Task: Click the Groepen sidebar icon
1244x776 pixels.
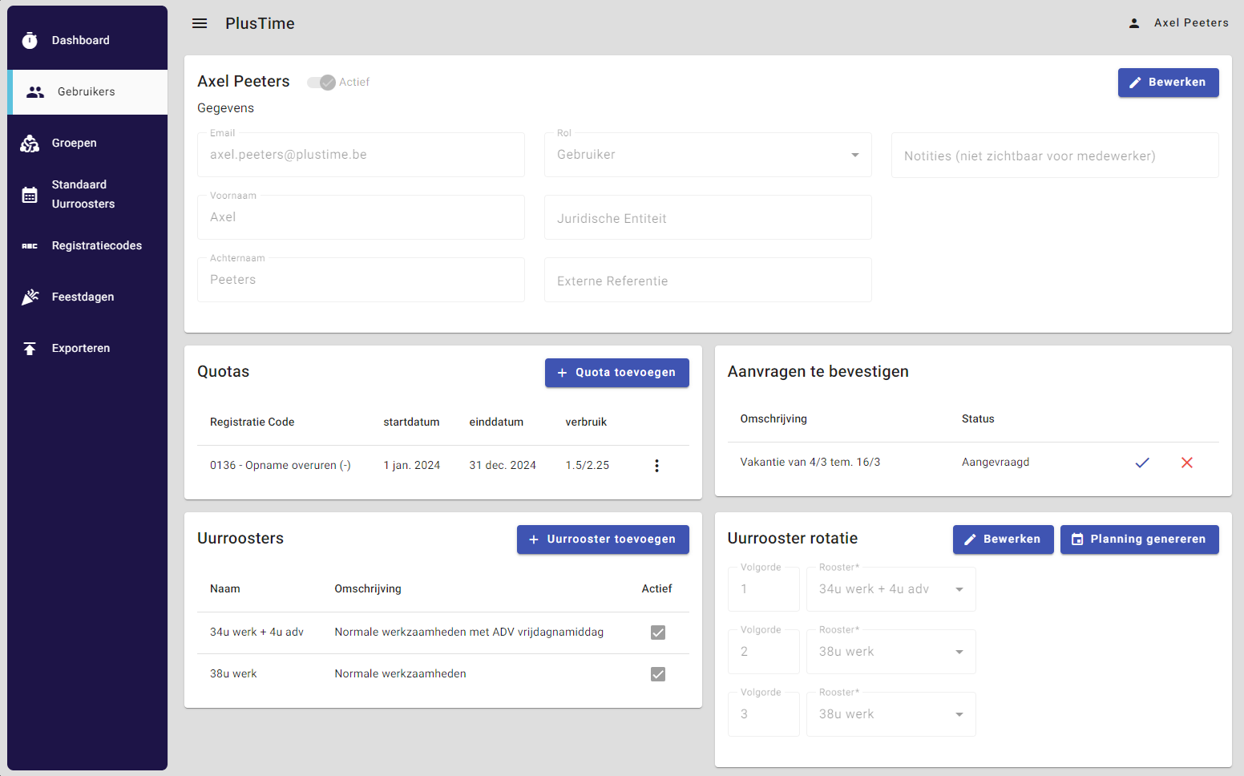Action: [x=30, y=143]
